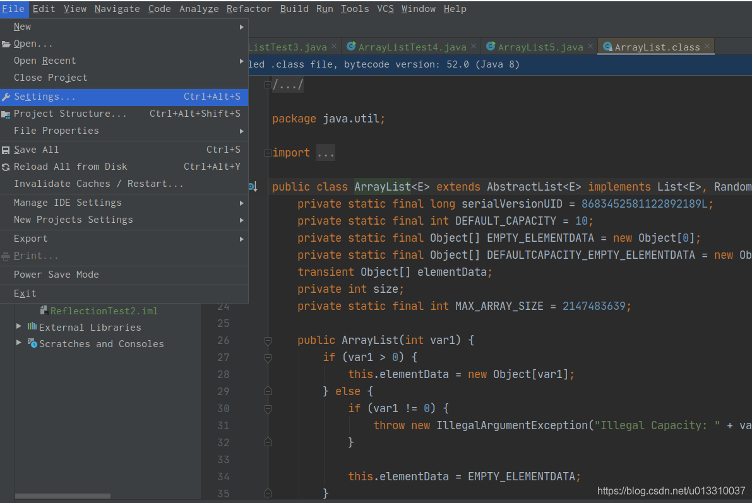Viewport: 752px width, 503px height.
Task: Click the Project Structure icon in File menu
Action: 6,113
